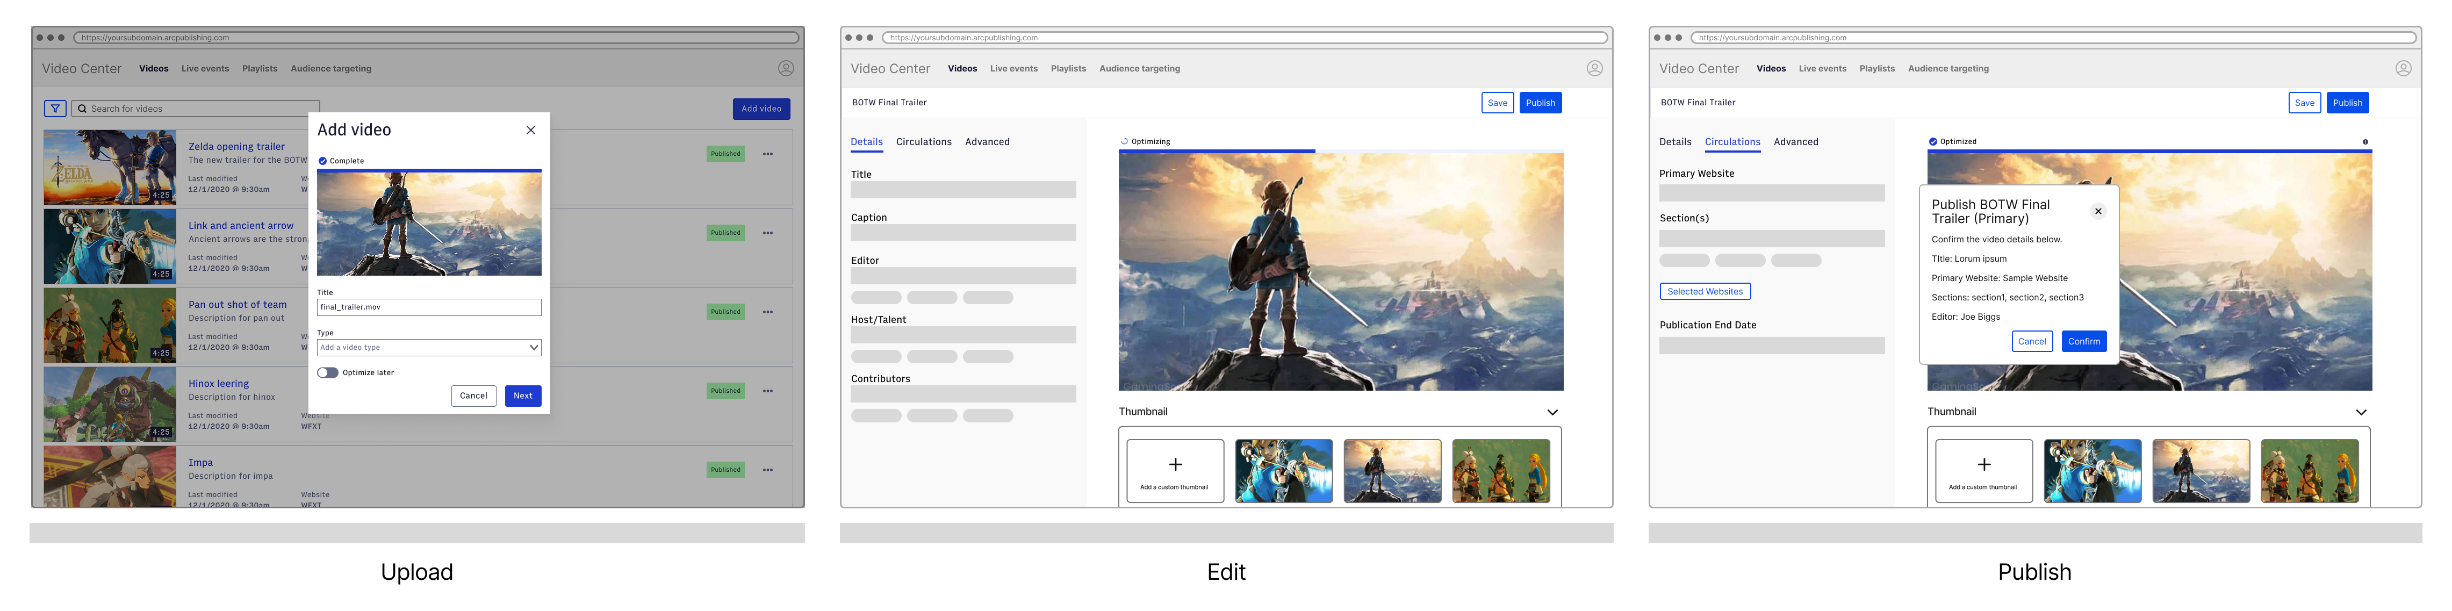Confirm publishing BOTW Final Trailer
Image resolution: width=2452 pixels, height=611 pixels.
[x=2084, y=342]
